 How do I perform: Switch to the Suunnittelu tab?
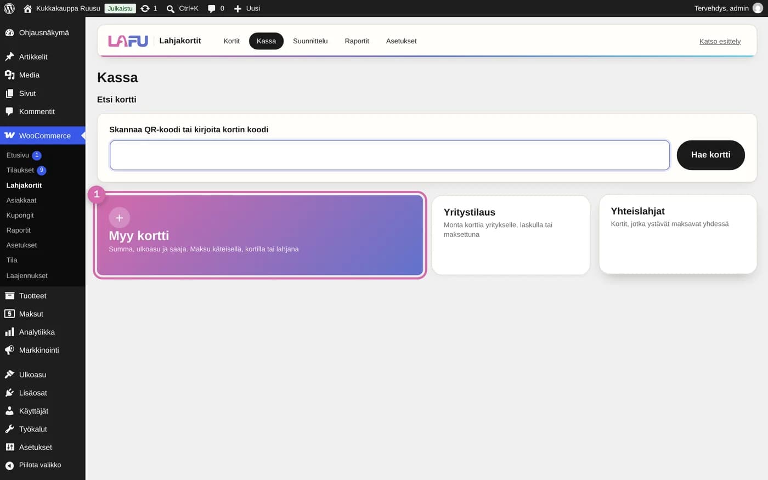(310, 41)
